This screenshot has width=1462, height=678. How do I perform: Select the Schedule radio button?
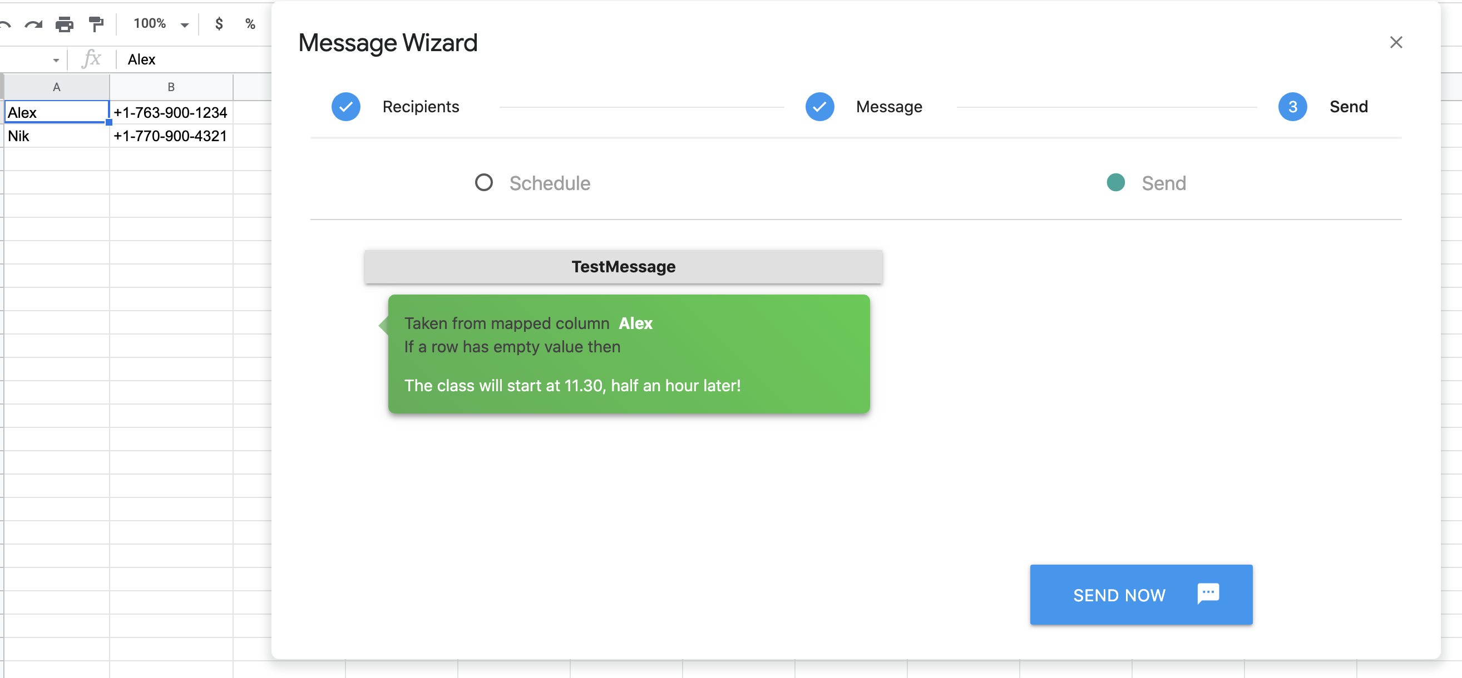coord(484,182)
